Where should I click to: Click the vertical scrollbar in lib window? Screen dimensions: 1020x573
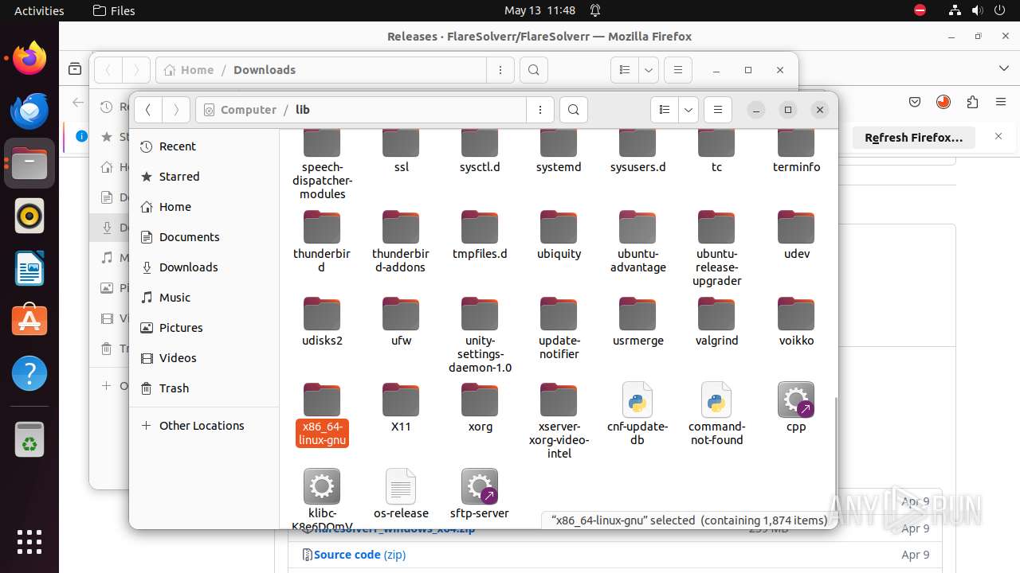click(834, 446)
